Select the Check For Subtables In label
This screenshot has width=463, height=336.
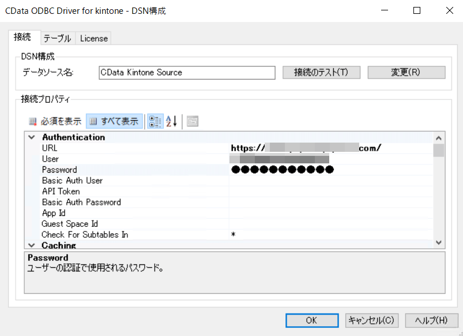tap(85, 235)
